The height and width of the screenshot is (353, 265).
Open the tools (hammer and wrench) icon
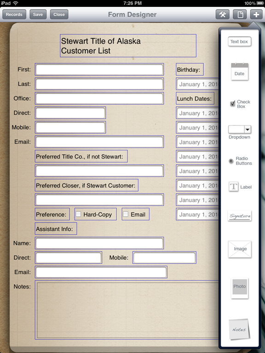click(222, 14)
